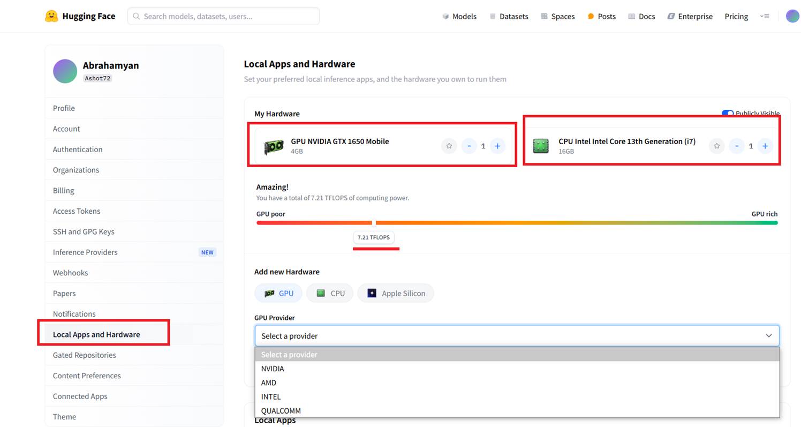801x427 pixels.
Task: Increase the GTX 1650 Mobile count
Action: click(497, 146)
